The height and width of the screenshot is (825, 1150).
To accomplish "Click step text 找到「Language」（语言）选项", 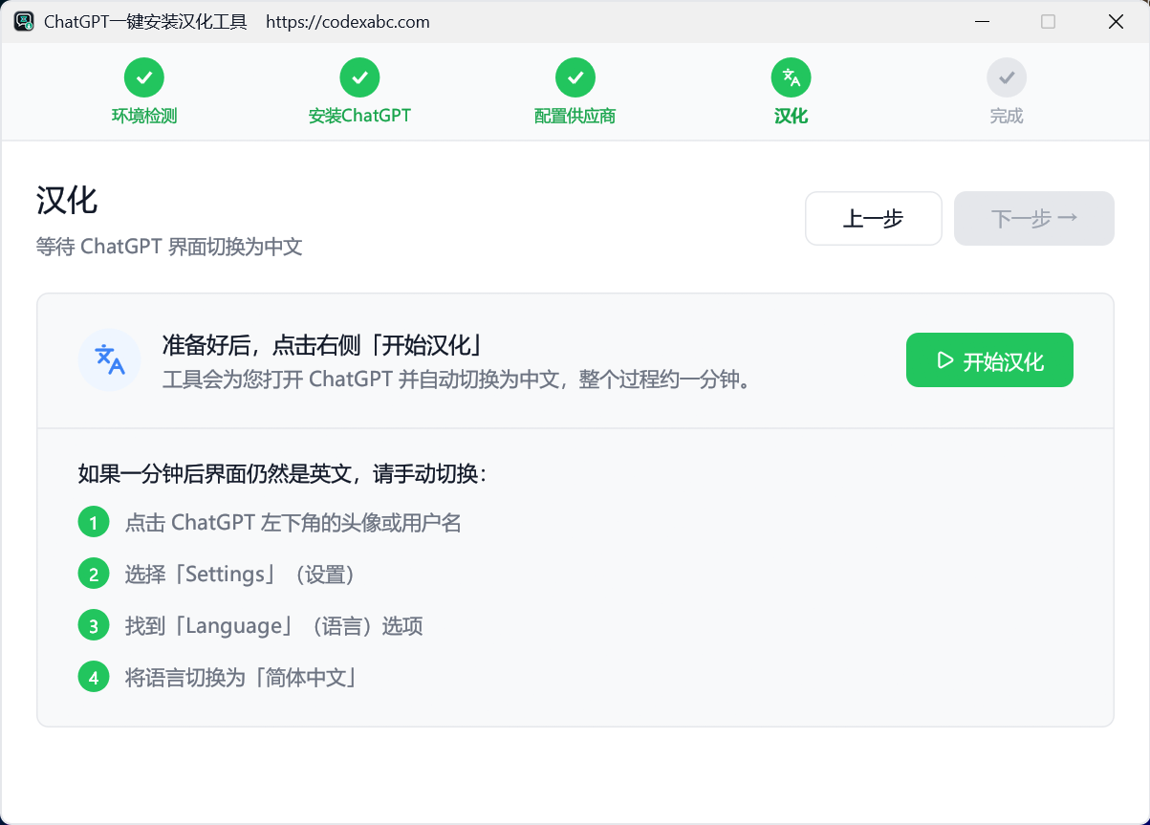I will 274,626.
